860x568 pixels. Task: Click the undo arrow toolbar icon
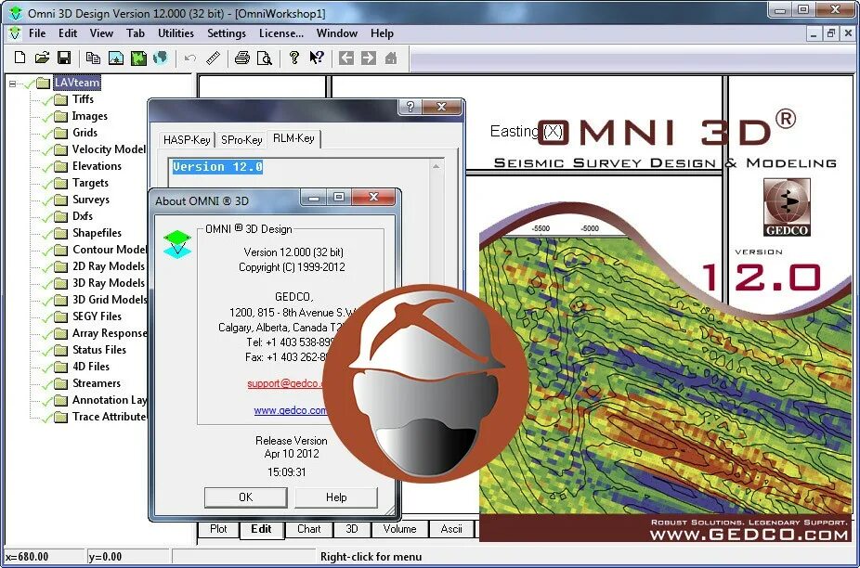coord(190,58)
